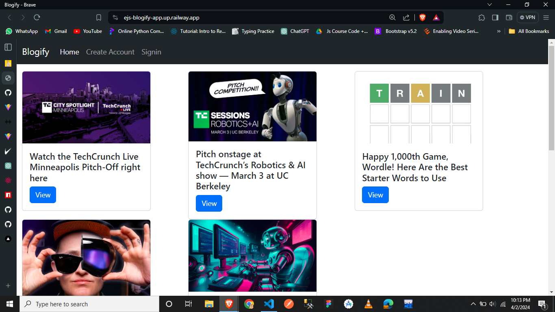Viewport: 555px width, 312px height.
Task: Open the Nike swoosh shortcut in sidebar
Action: (x=8, y=151)
